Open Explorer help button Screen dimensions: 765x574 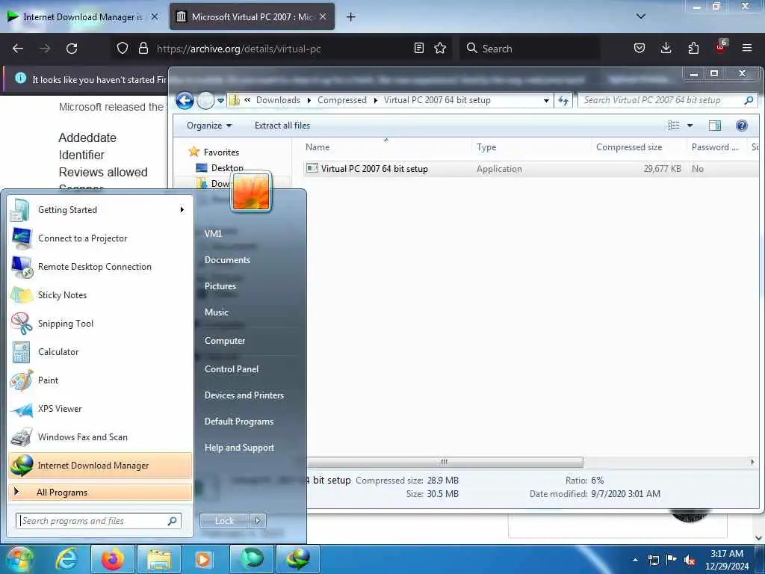pos(742,126)
